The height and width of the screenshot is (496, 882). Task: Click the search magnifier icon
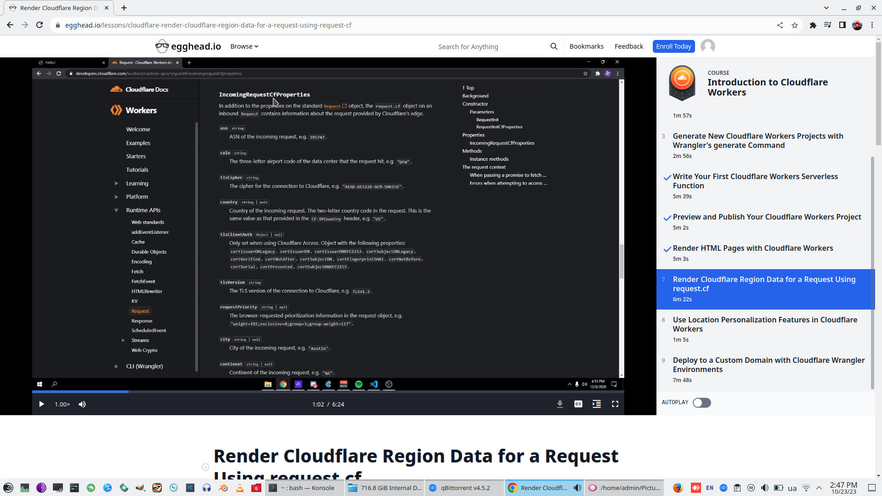554,46
